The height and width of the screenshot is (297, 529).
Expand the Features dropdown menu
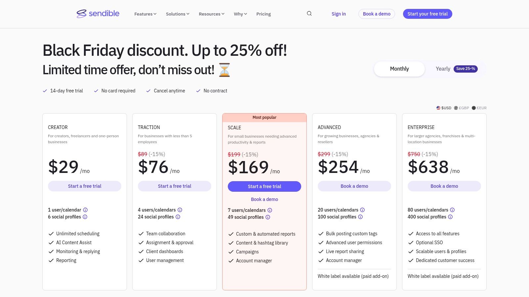pyautogui.click(x=145, y=14)
